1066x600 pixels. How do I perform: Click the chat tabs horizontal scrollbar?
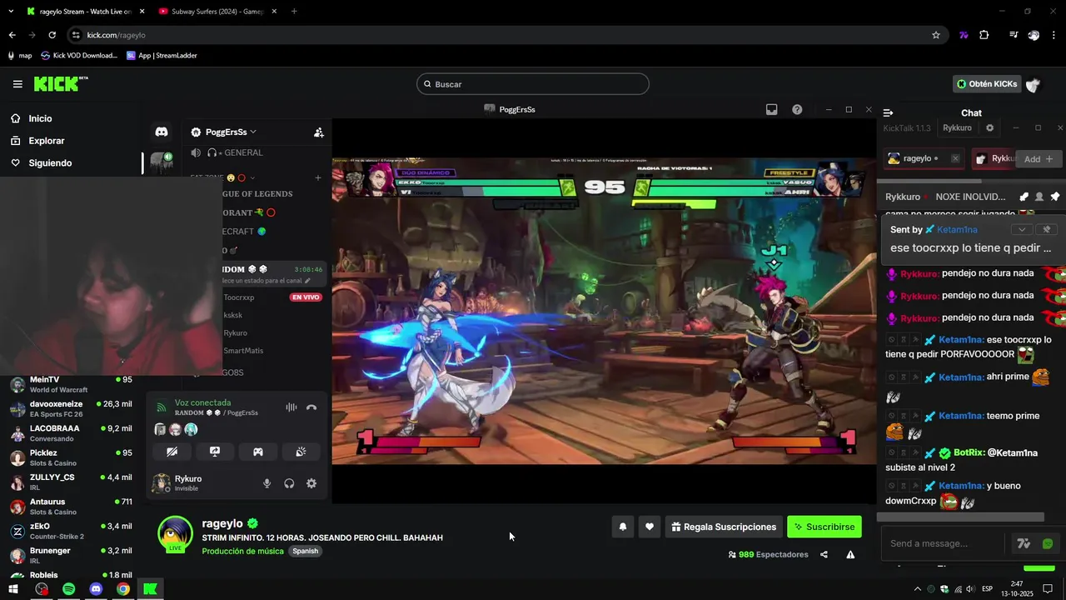pyautogui.click(x=929, y=180)
